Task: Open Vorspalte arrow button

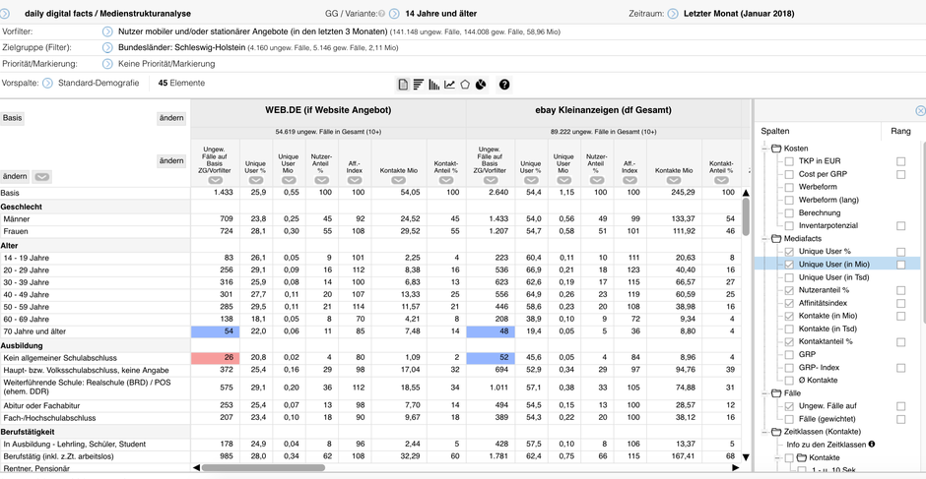Action: [x=48, y=84]
